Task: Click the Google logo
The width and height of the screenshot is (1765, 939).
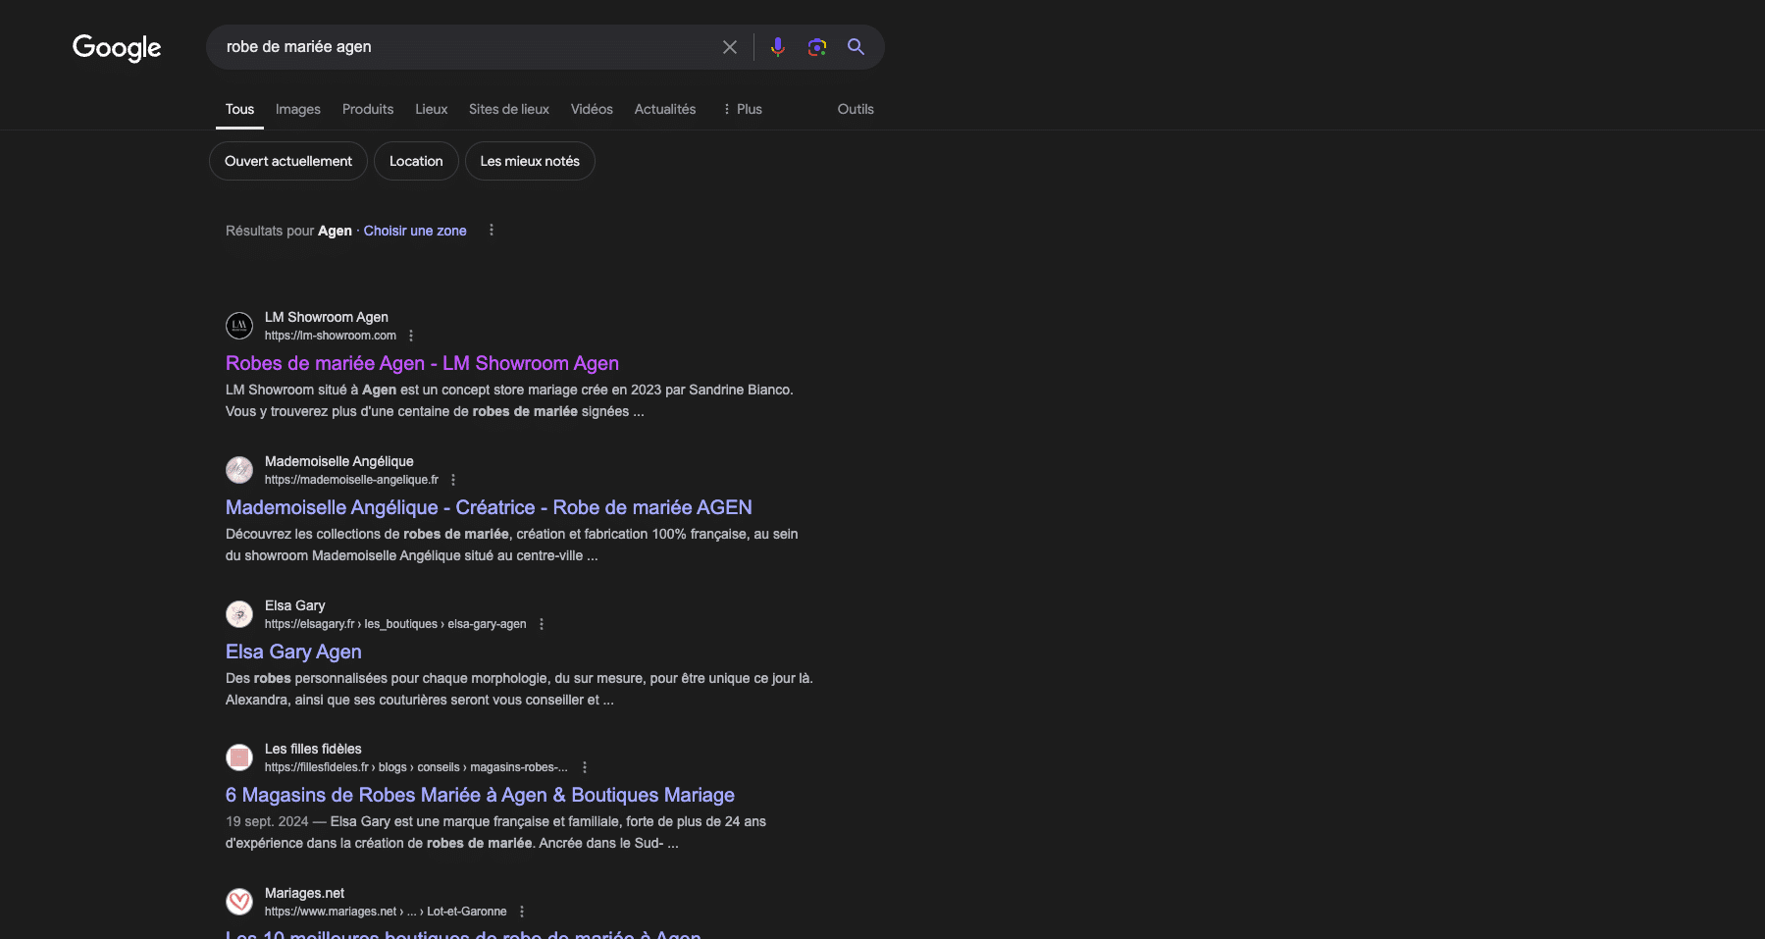Action: pos(117,47)
